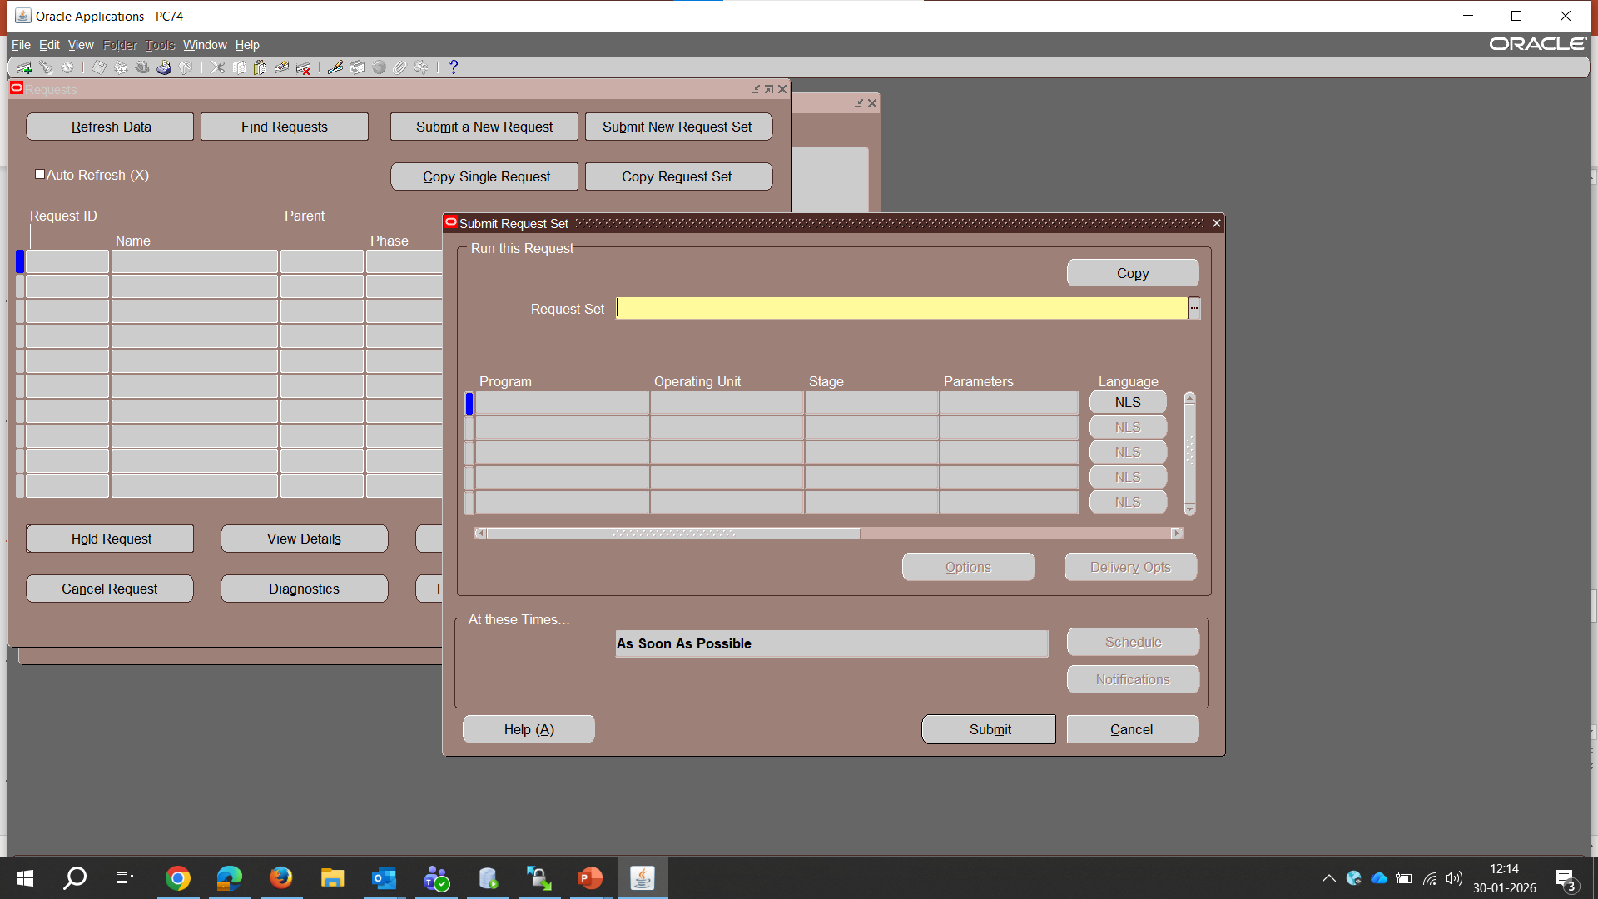Screen dimensions: 1598x899
Task: Click the Delete Record red X icon
Action: (304, 67)
